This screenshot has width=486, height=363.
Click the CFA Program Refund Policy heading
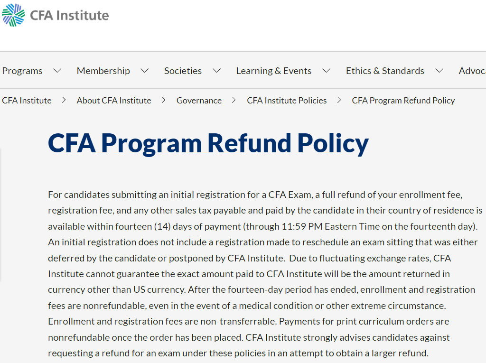point(208,143)
